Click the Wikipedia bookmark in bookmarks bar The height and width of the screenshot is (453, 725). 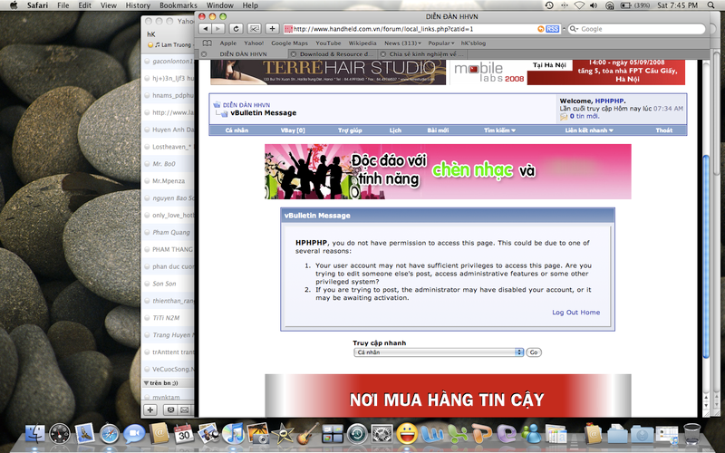(x=362, y=43)
